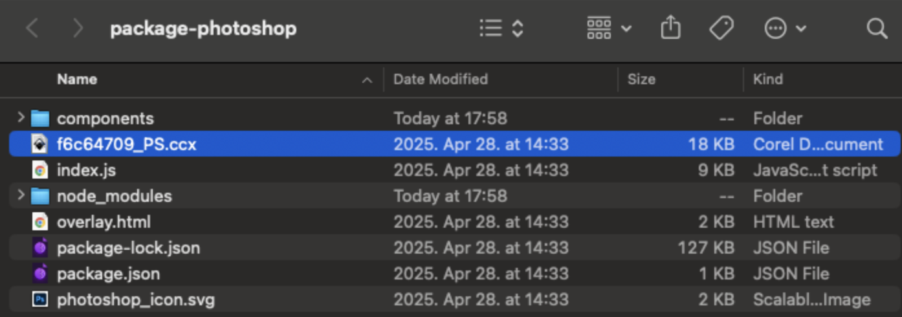Viewport: 902px width, 317px height.
Task: Sort by the Size column header
Action: 641,80
